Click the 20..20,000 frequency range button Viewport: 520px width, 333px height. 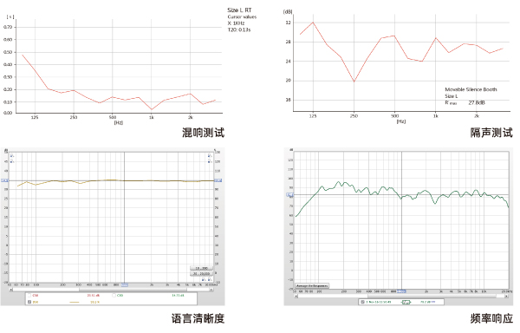[201, 274]
